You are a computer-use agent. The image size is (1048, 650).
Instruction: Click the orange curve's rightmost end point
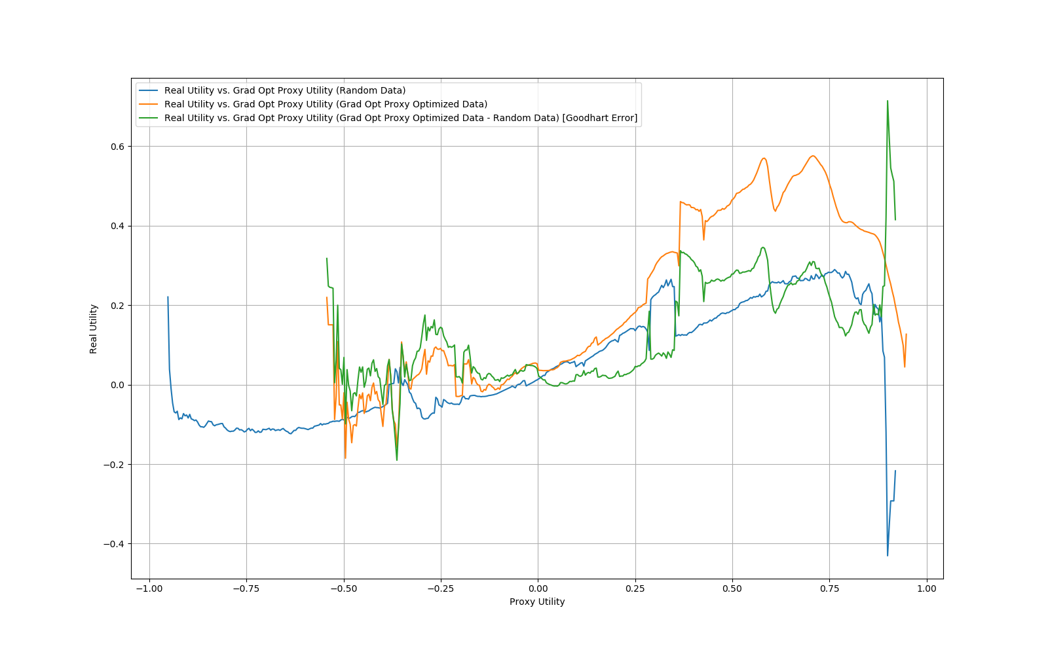pos(907,334)
